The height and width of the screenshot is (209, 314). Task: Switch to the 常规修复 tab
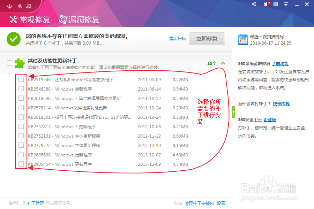click(29, 20)
